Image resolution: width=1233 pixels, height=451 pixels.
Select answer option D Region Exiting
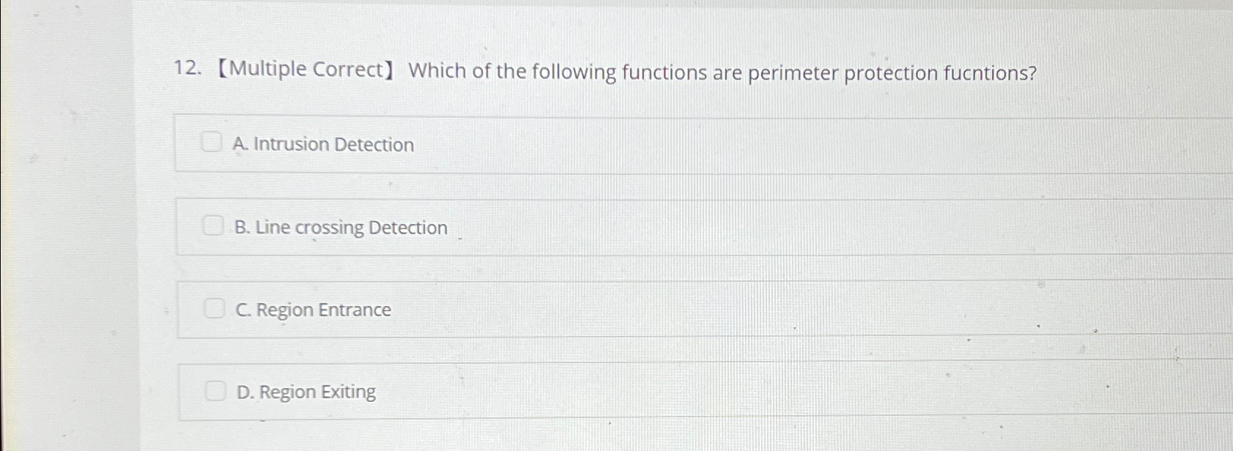pos(305,392)
